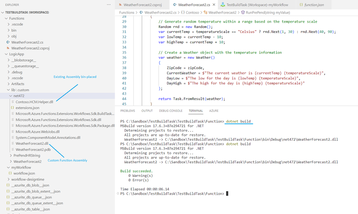Collapse the myWorkflow folder
Screen dimensions: 358x214
coord(9,167)
